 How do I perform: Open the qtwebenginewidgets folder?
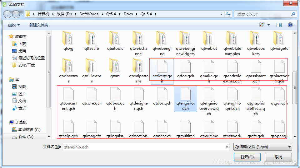click(185, 44)
